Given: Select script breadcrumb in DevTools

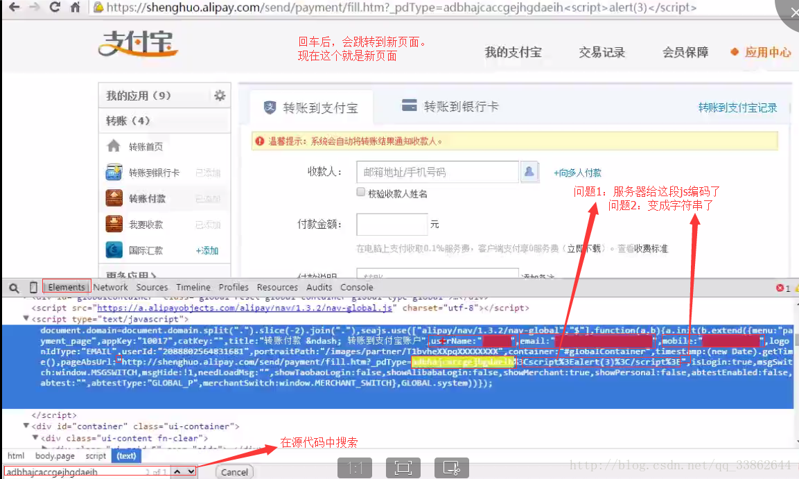Looking at the screenshot, I should (96, 455).
